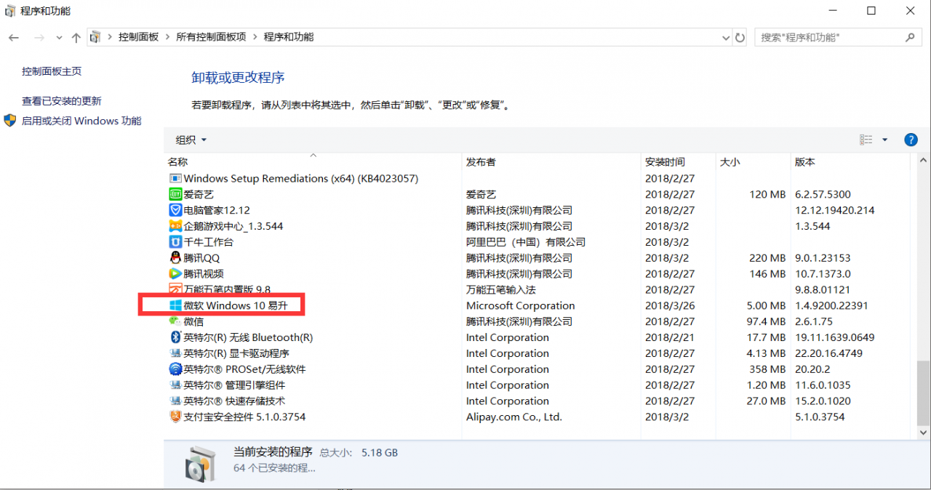Click the 腾讯视频 play icon
931x490 pixels.
click(175, 274)
